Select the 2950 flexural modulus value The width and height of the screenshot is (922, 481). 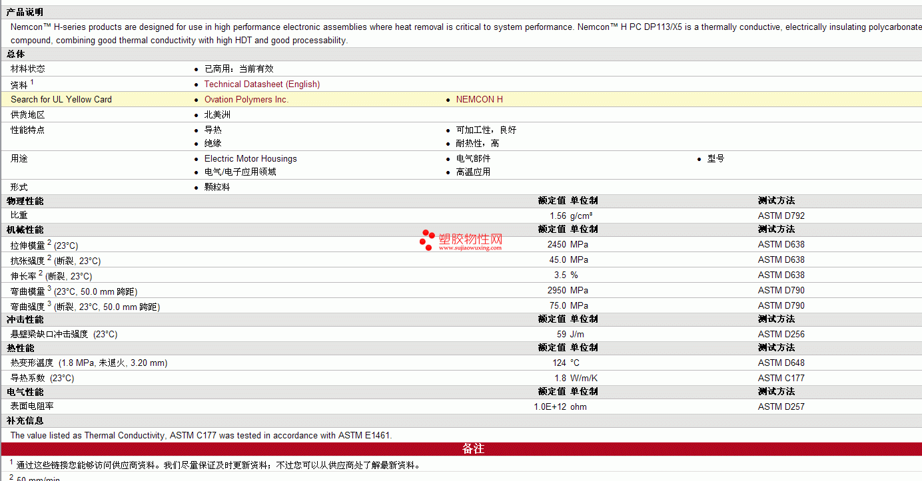coord(557,291)
